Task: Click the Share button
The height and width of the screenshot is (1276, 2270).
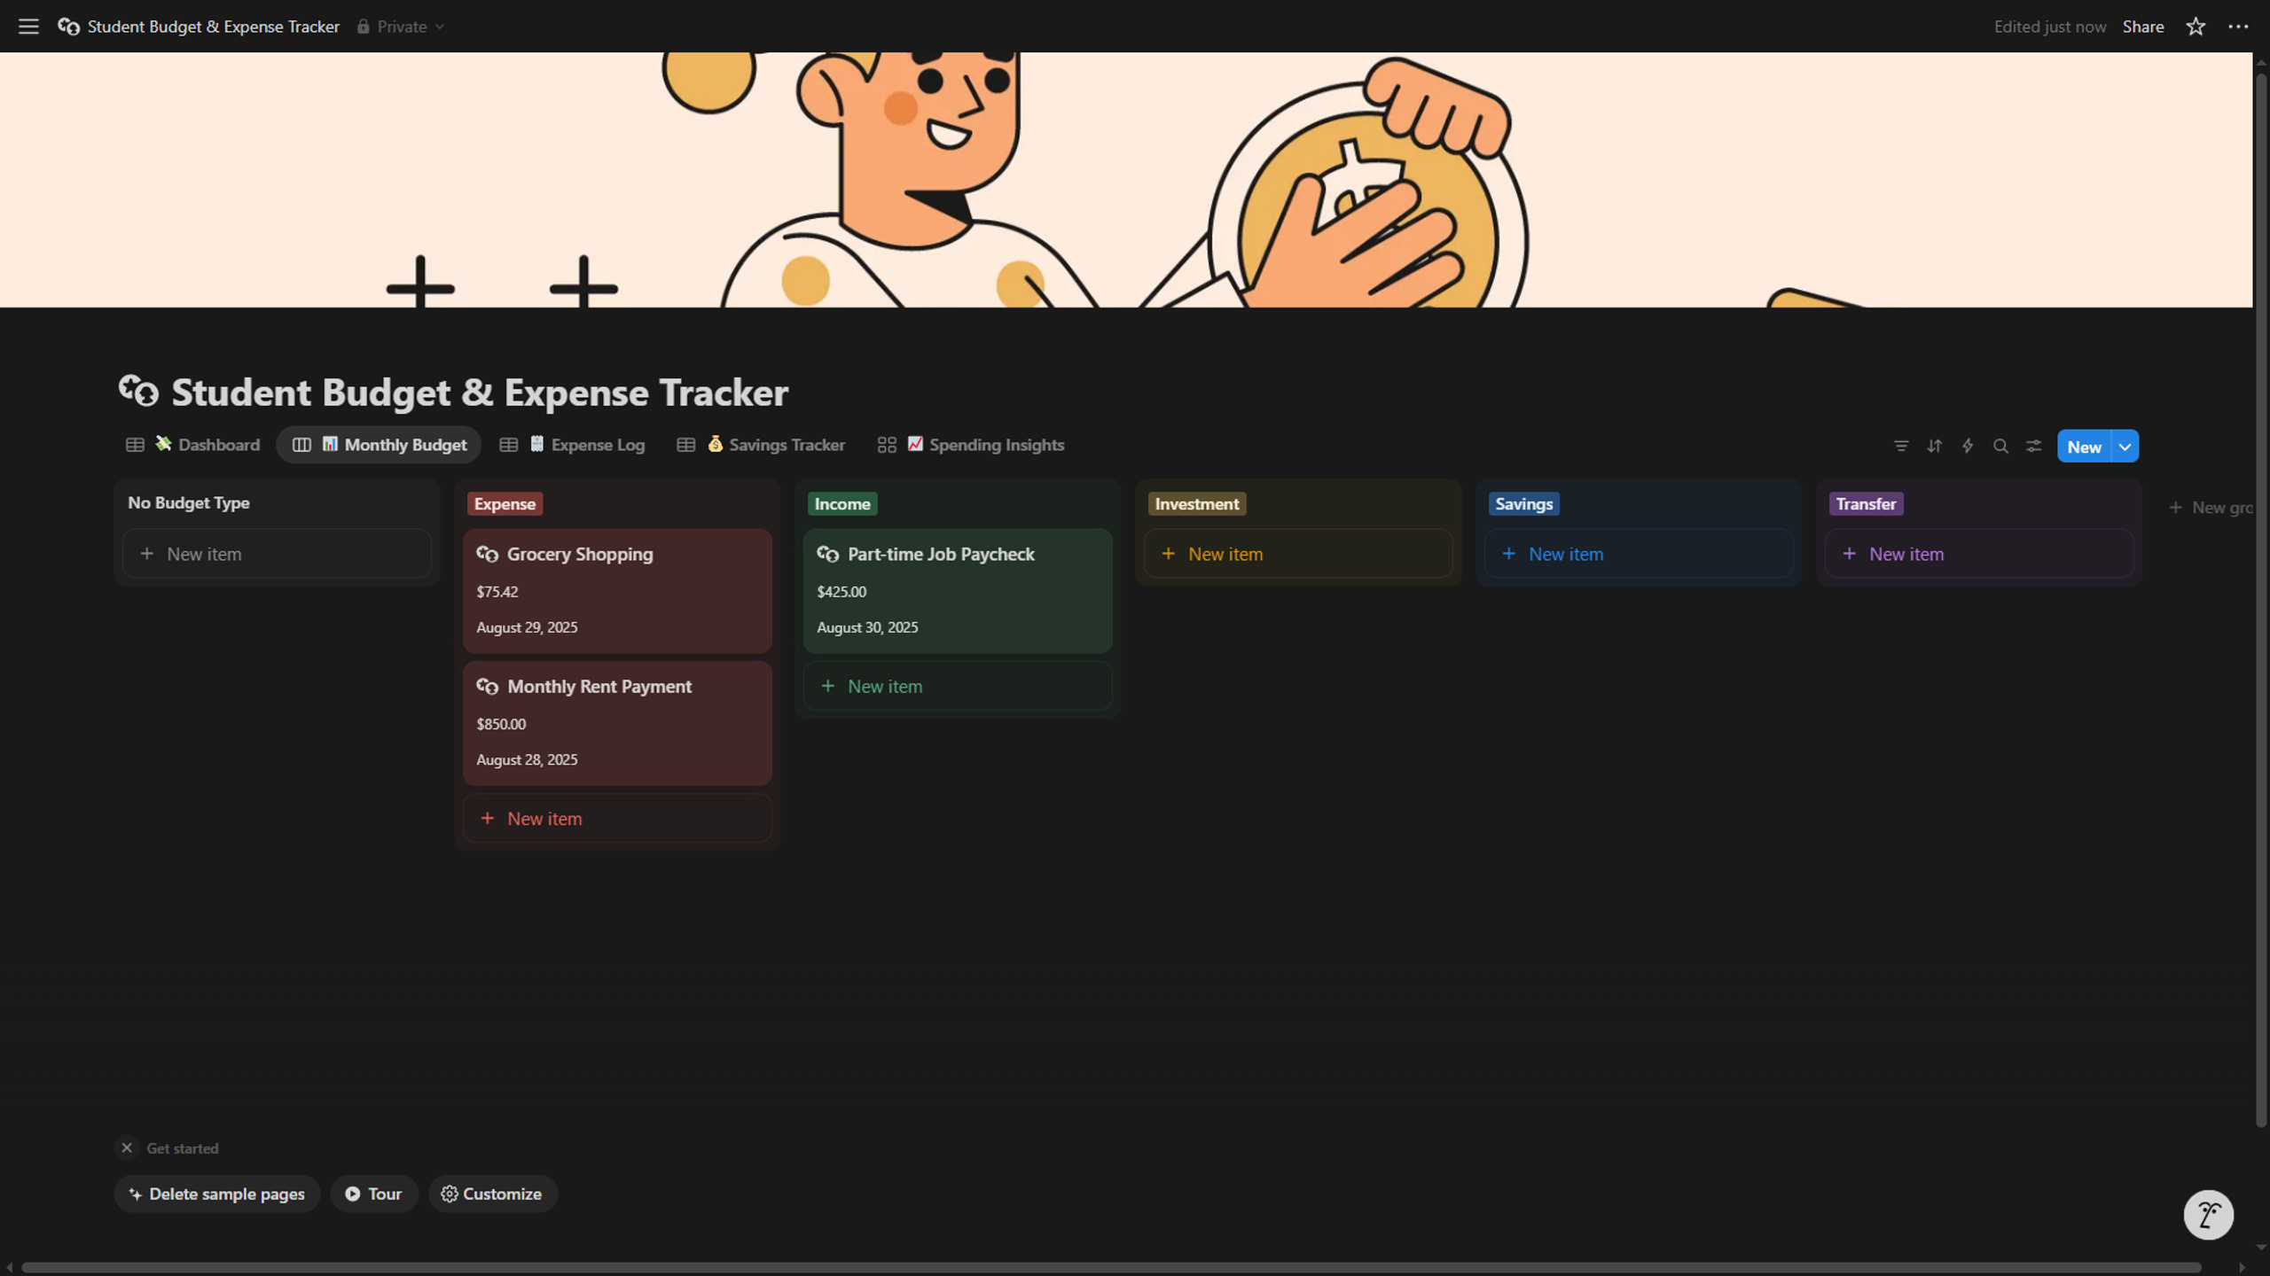Action: click(2143, 27)
